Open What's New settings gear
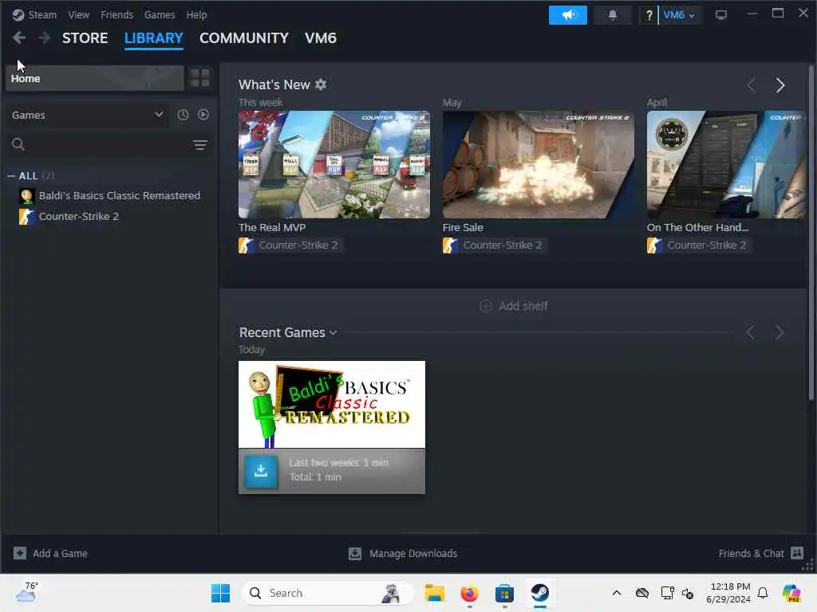Viewport: 817px width, 612px height. click(x=321, y=84)
